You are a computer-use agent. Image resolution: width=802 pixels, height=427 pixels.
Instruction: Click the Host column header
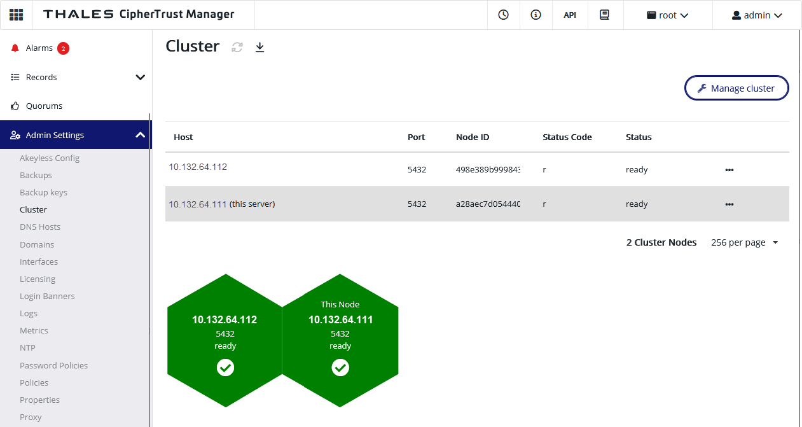[x=183, y=137]
